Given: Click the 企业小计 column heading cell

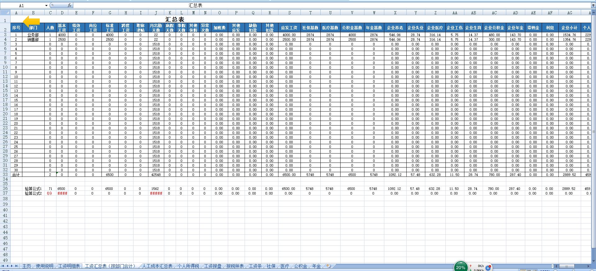Looking at the screenshot, I should pos(570,28).
